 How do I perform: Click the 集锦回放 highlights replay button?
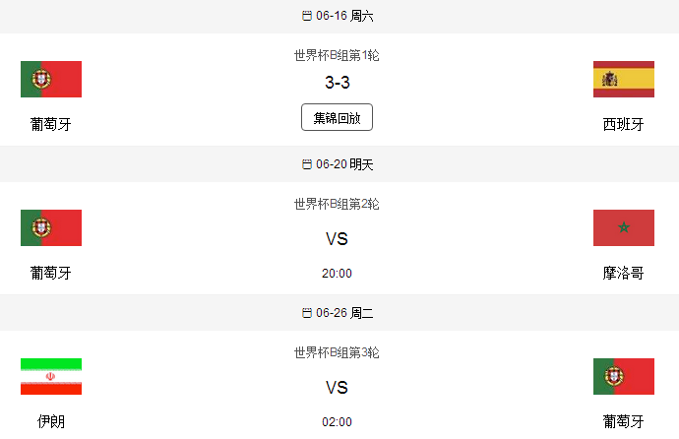(x=337, y=117)
